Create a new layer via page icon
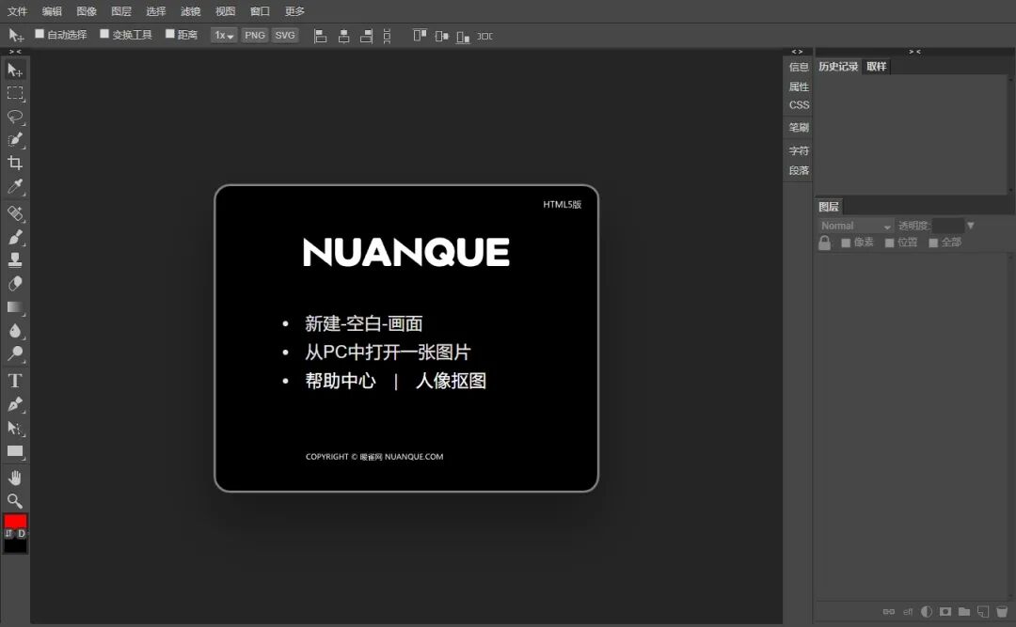 click(983, 611)
